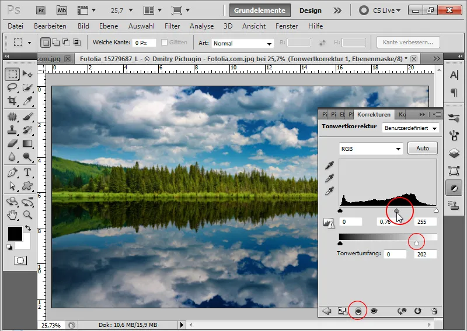Choose Add to selection mode
467x331 pixels.
coord(55,43)
